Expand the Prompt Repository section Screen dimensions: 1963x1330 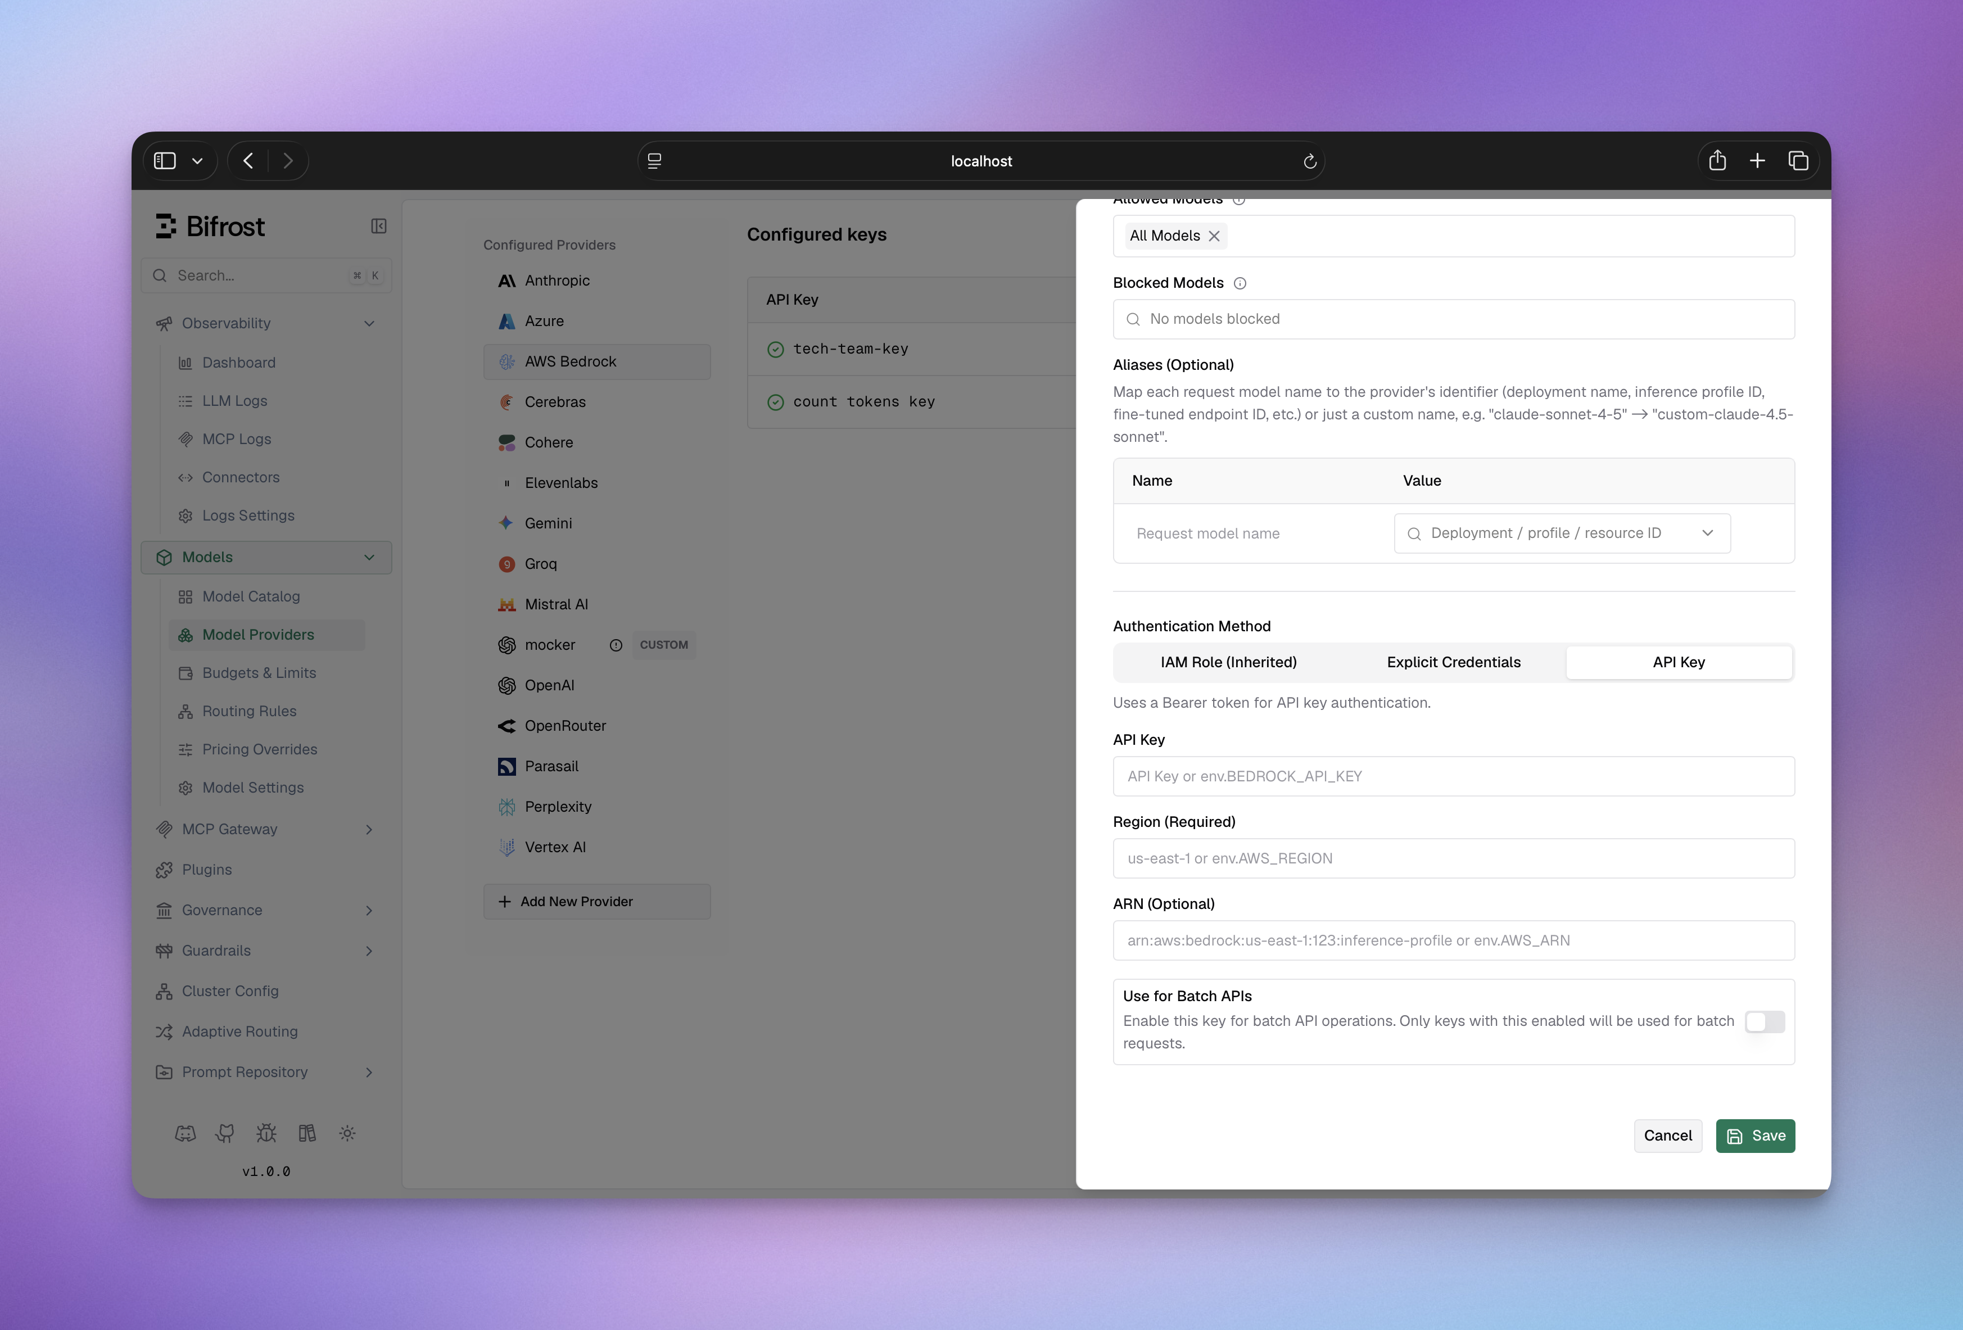(x=369, y=1073)
